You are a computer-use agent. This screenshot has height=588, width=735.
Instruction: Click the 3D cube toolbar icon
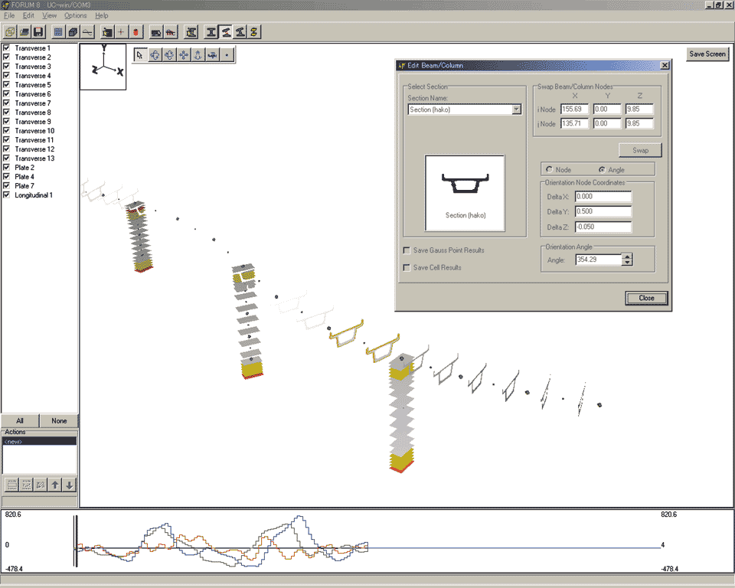point(73,32)
